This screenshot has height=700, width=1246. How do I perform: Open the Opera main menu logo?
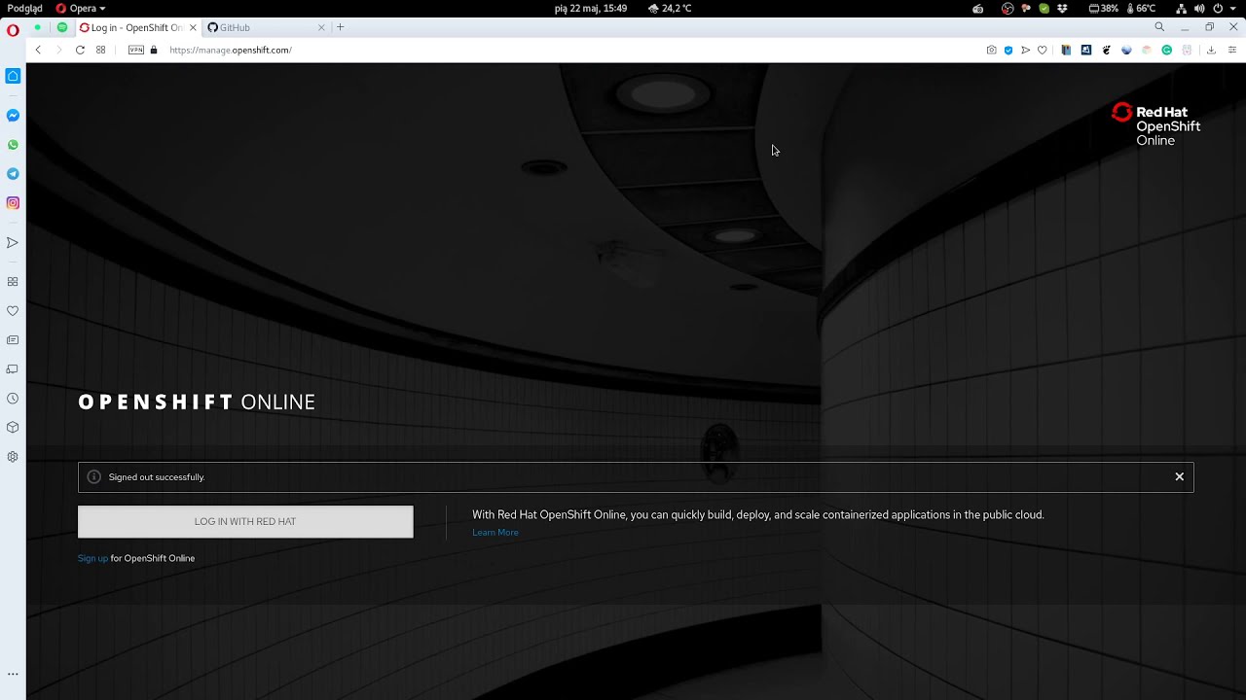click(13, 29)
